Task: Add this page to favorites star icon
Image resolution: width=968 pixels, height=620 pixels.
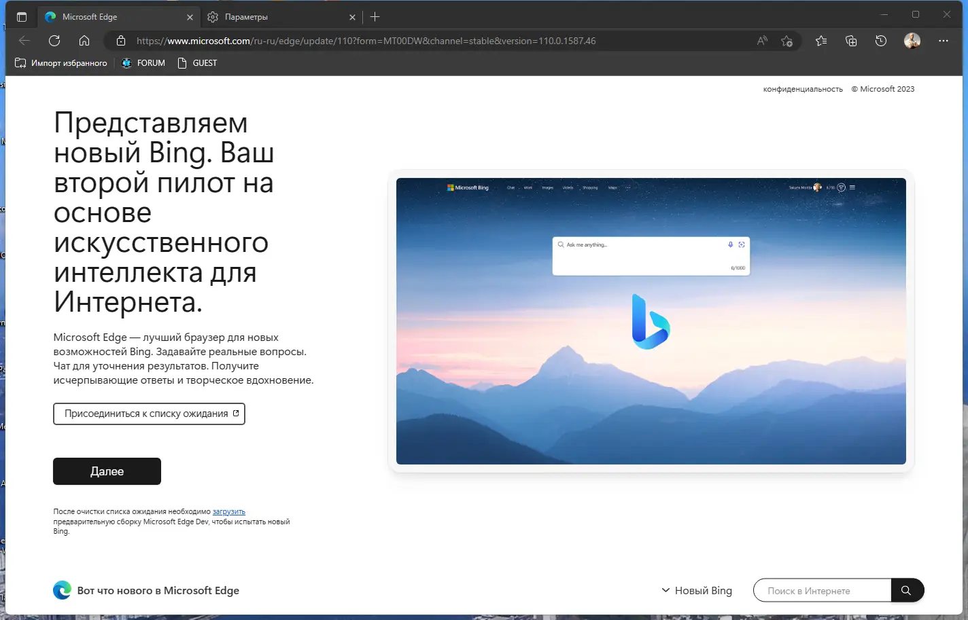Action: [x=787, y=41]
